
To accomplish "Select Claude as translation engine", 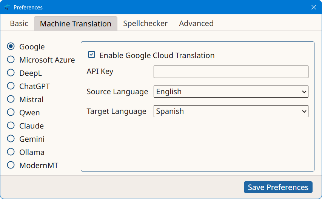I will [x=11, y=126].
